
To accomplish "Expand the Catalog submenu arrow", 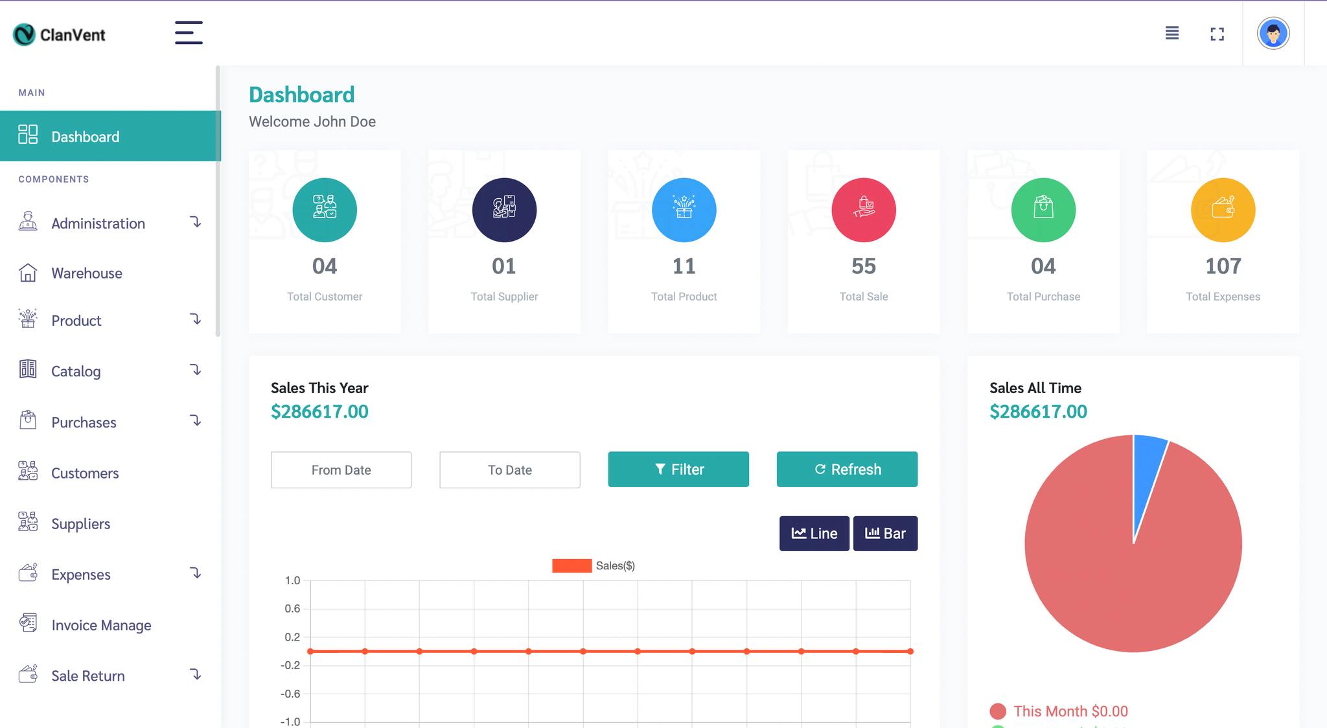I will tap(195, 370).
